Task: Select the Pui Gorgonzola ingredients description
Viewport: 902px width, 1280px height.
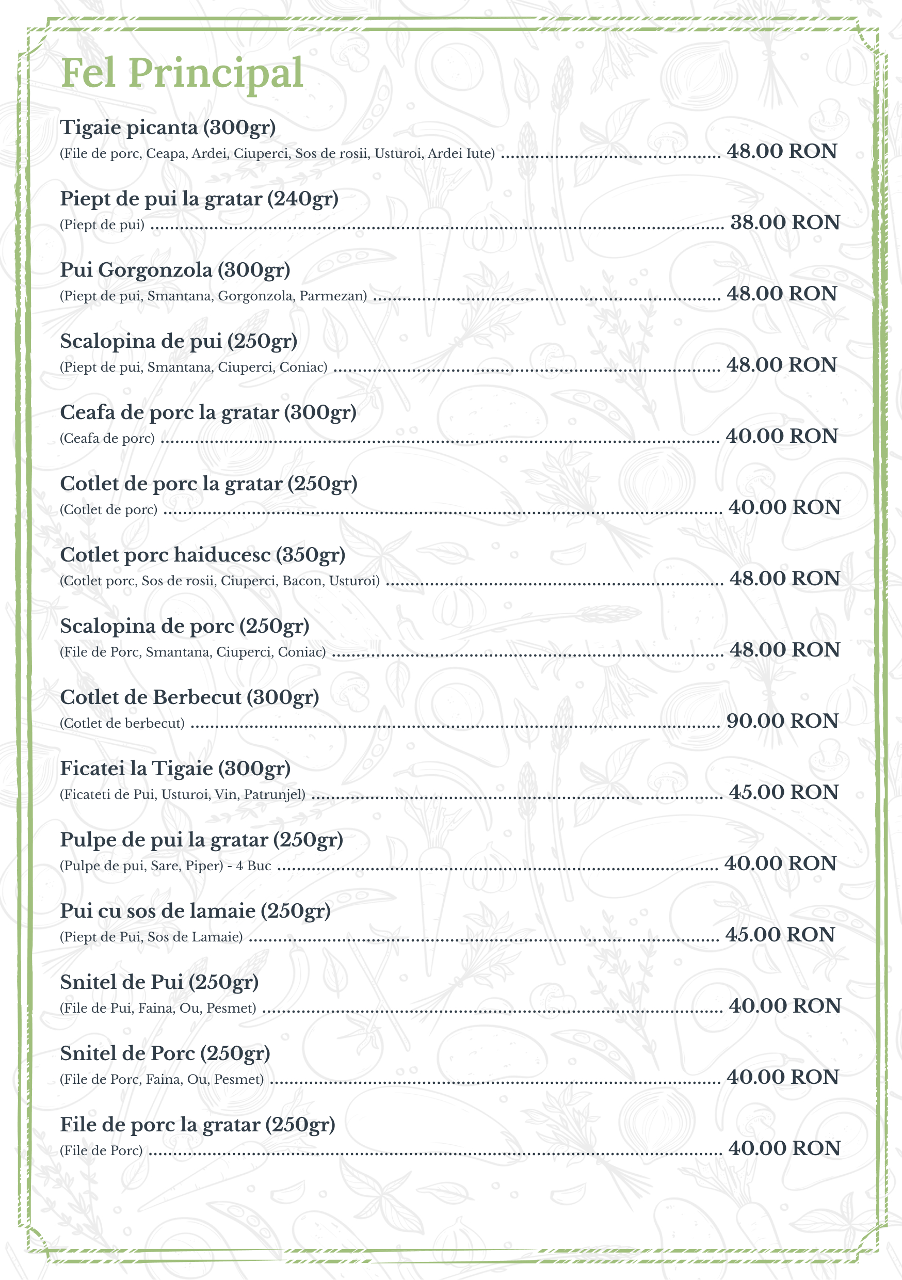Action: pos(213,296)
